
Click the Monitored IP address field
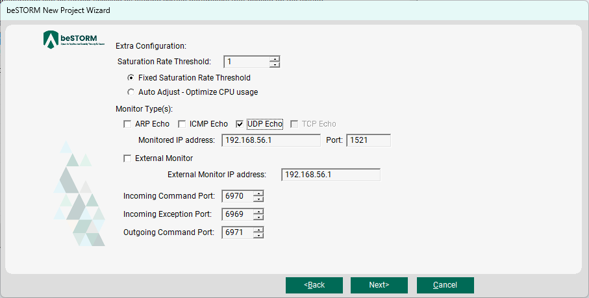tap(271, 140)
